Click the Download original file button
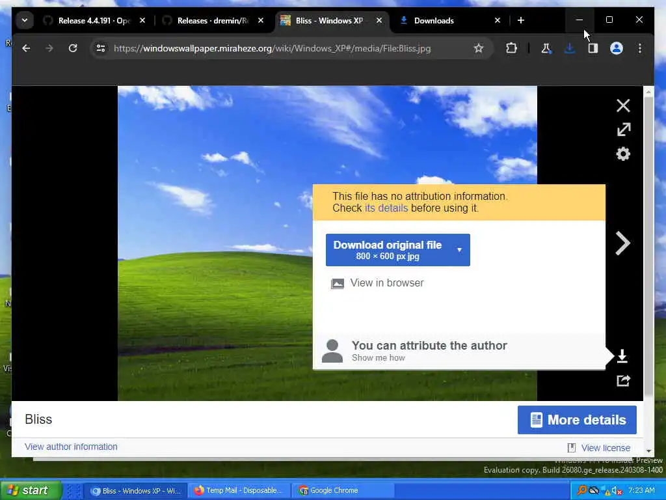Image resolution: width=666 pixels, height=500 pixels. tap(388, 250)
